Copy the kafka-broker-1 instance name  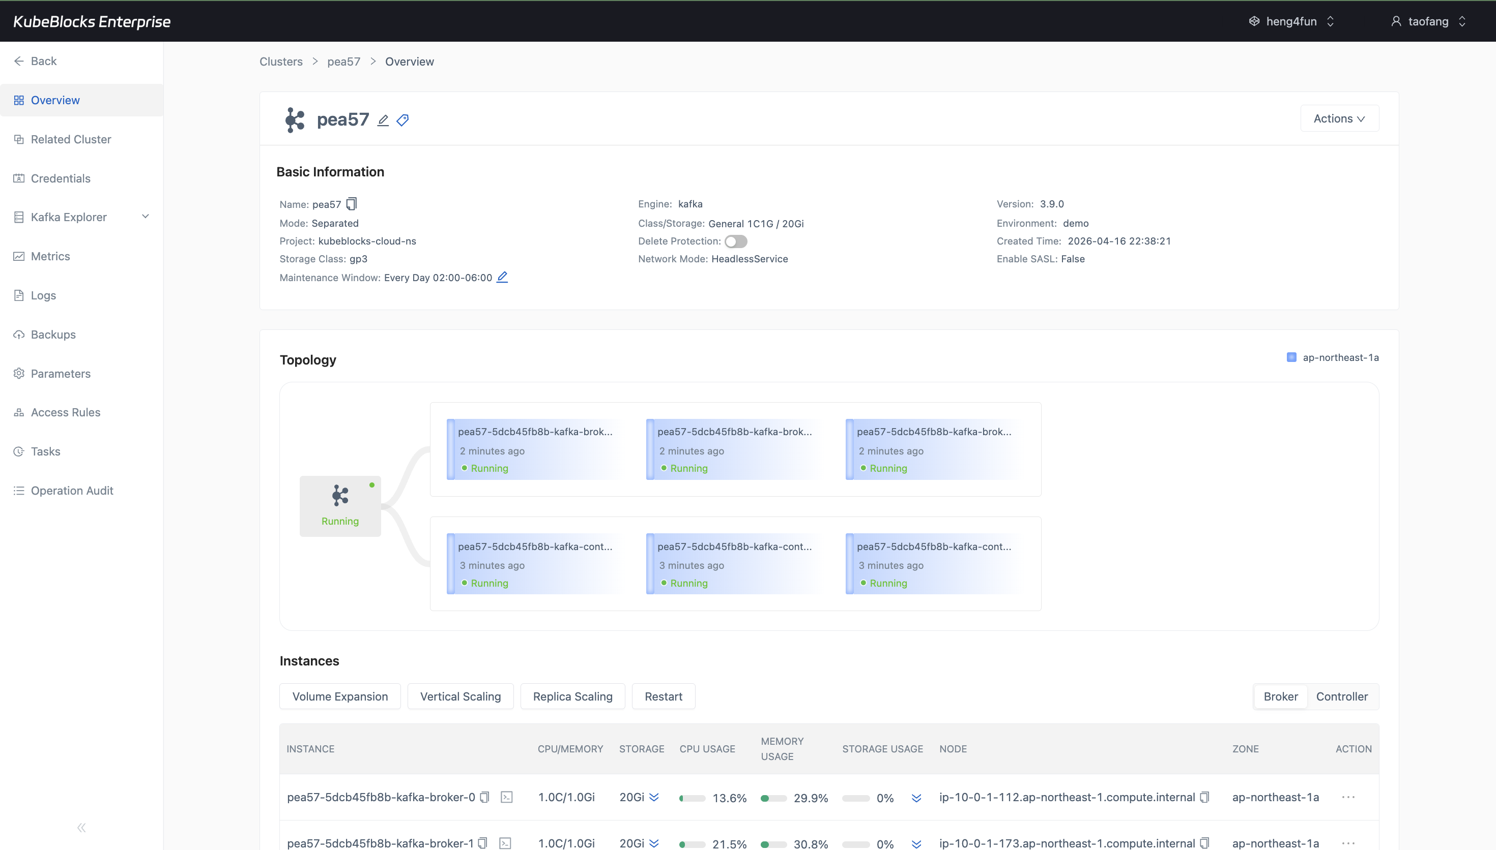(x=482, y=843)
